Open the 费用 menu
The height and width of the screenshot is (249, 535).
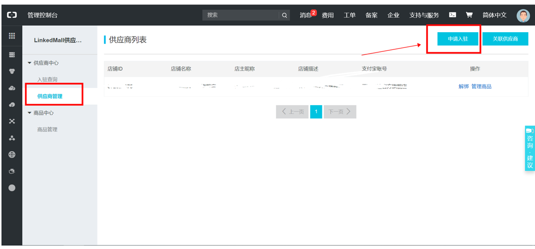point(327,15)
